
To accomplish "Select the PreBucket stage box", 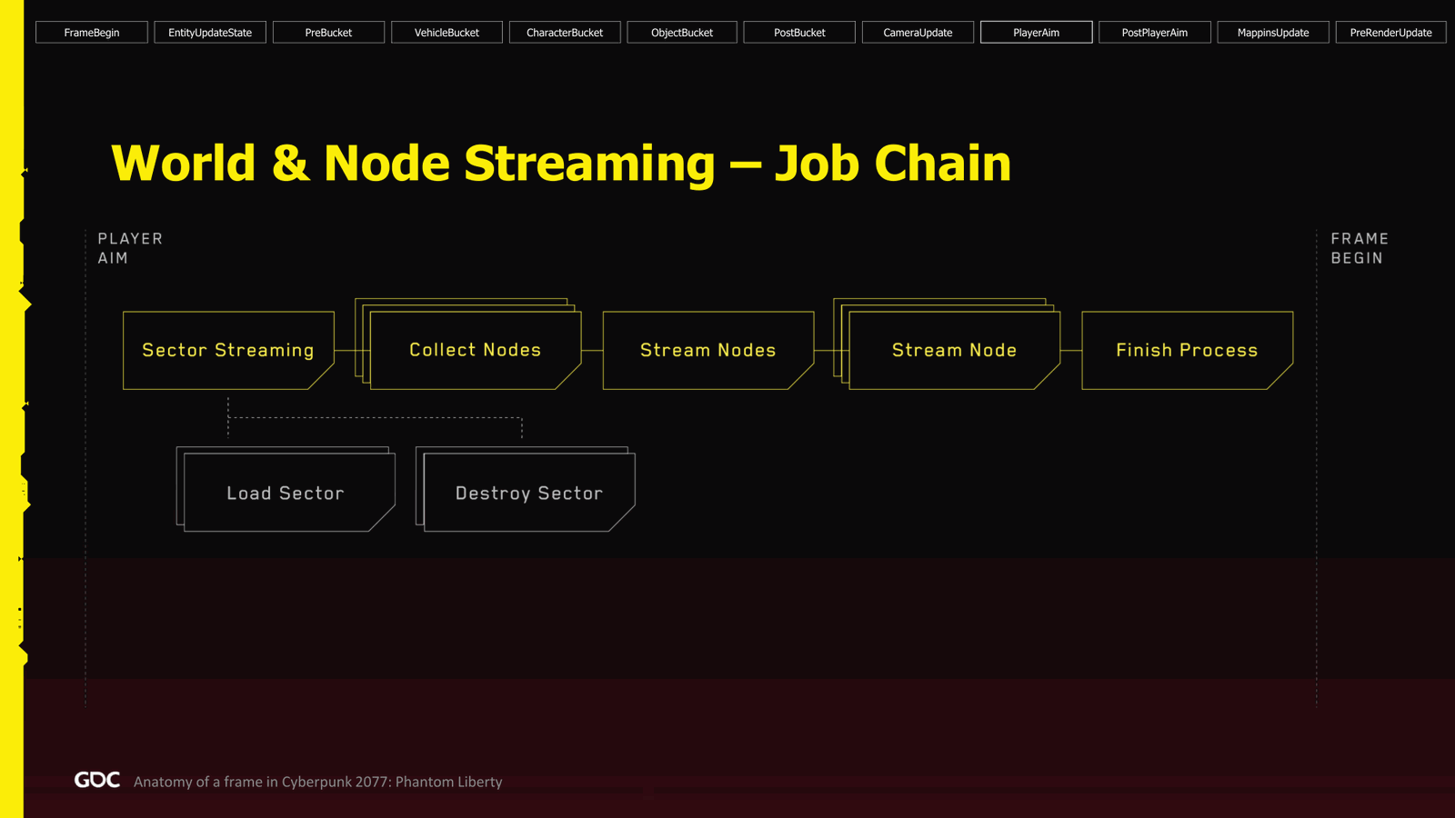I will click(328, 33).
